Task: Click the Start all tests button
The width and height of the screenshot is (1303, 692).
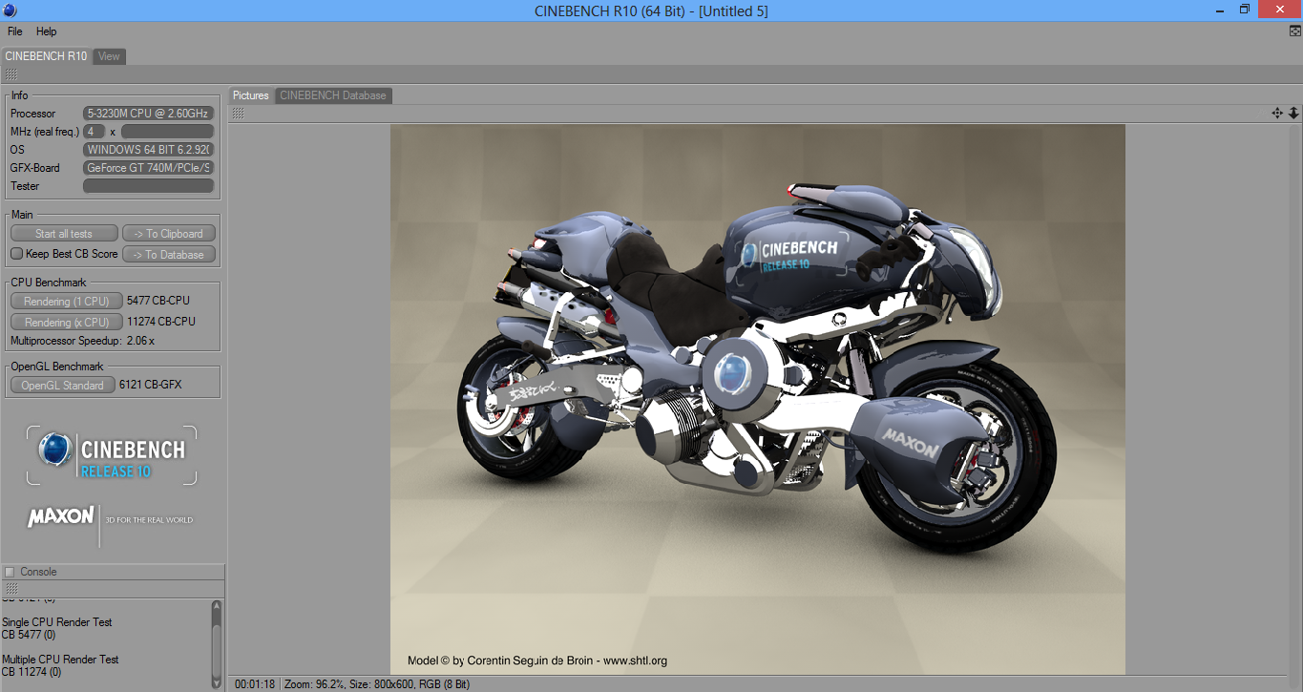Action: click(x=64, y=234)
